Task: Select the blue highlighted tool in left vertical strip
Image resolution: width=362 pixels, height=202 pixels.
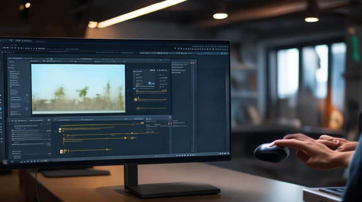Action: [x=1, y=109]
